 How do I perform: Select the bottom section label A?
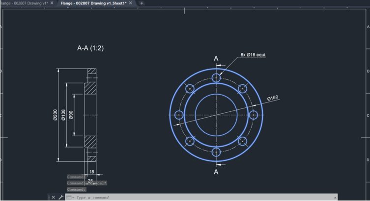tap(216, 172)
